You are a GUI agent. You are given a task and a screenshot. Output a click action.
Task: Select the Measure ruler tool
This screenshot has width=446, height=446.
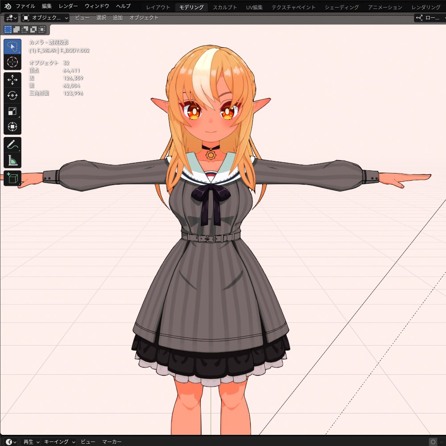tap(12, 161)
